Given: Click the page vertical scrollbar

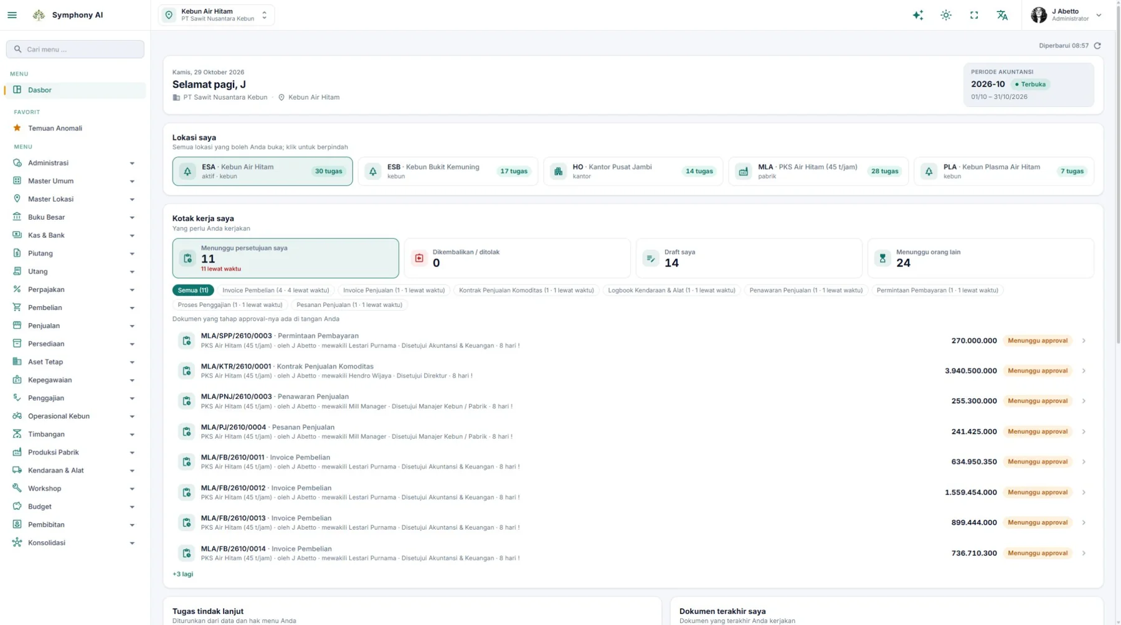Looking at the screenshot, I should [x=1118, y=174].
